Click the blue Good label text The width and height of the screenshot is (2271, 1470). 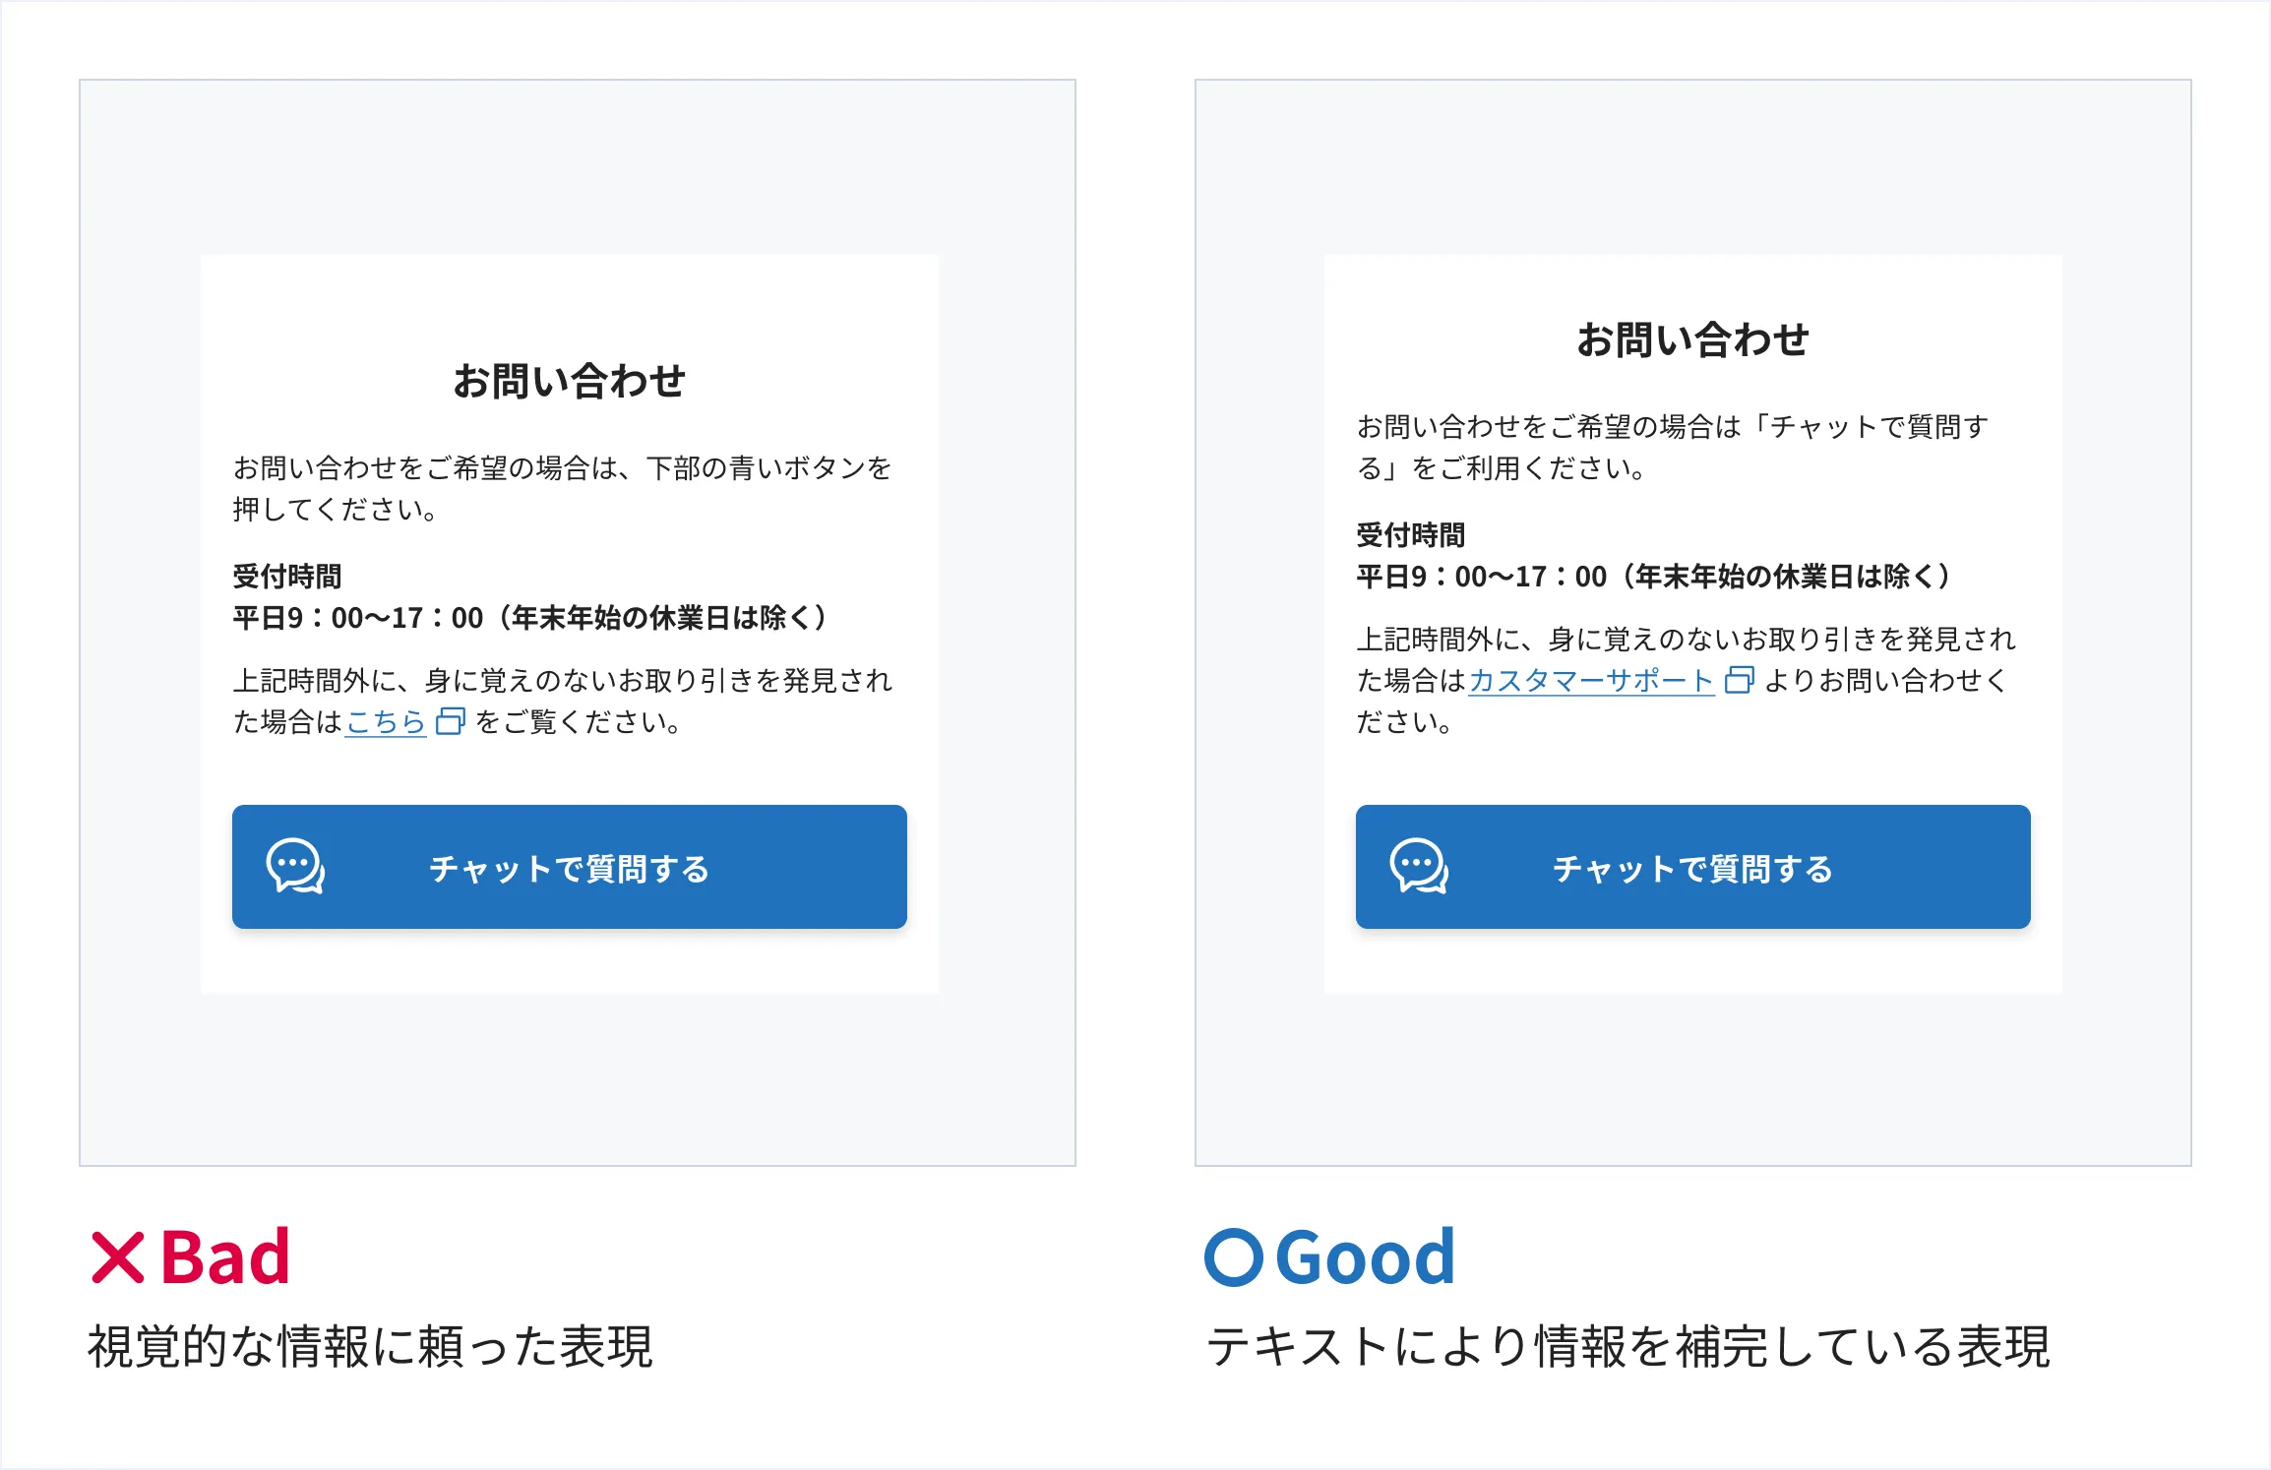pos(1365,1257)
